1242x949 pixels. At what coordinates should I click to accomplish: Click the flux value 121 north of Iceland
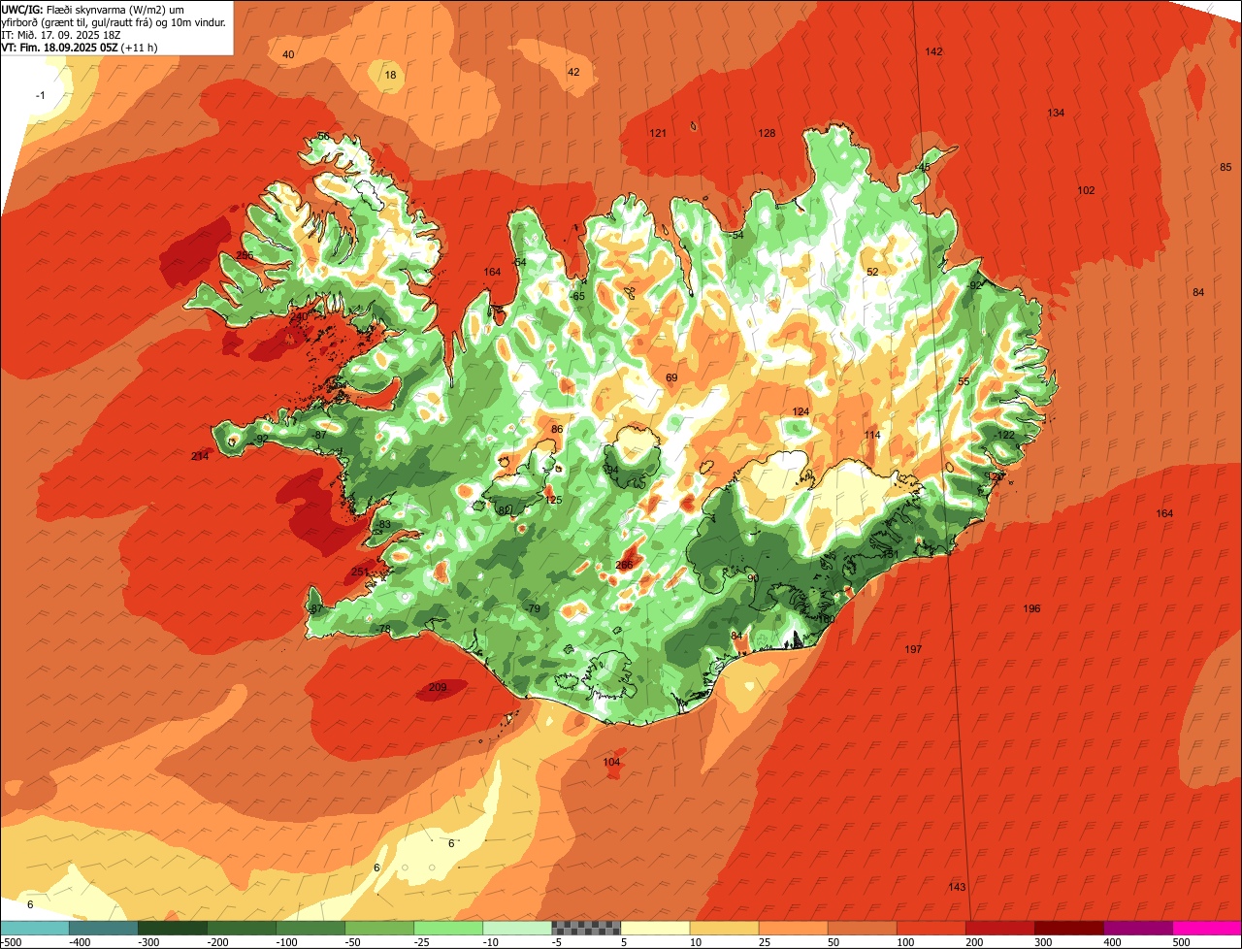pyautogui.click(x=658, y=134)
